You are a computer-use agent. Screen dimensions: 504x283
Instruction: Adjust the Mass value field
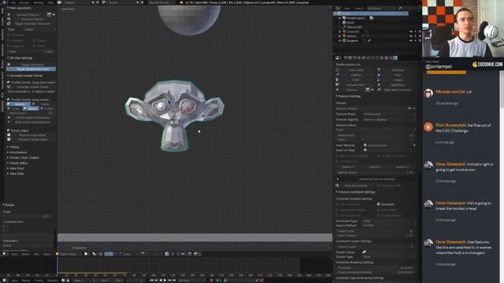(31, 52)
